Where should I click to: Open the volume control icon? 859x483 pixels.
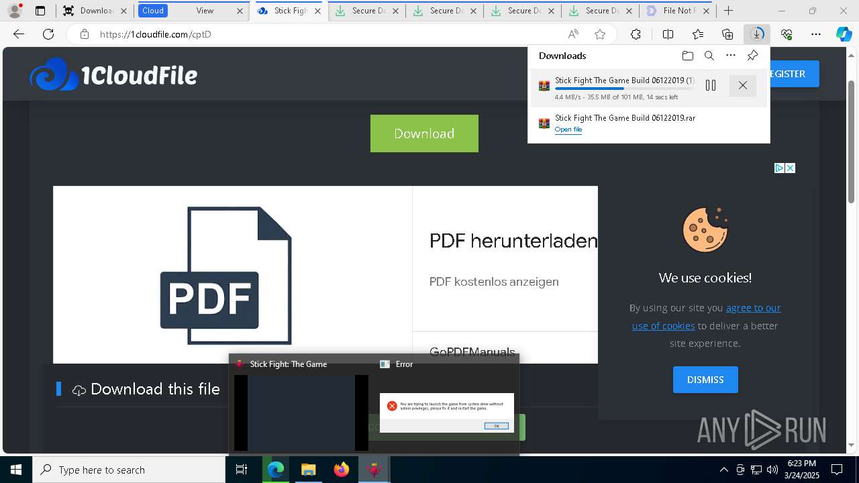(x=772, y=470)
